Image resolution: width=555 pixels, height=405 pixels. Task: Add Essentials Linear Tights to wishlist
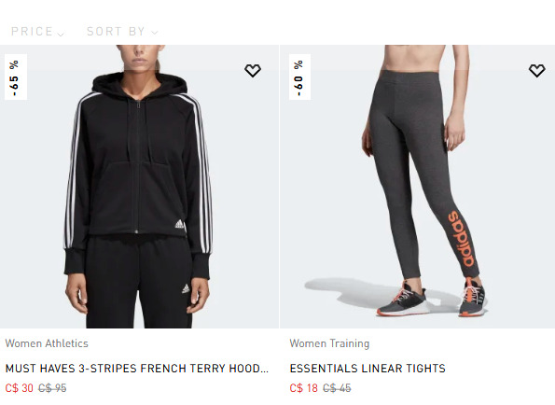click(x=537, y=70)
